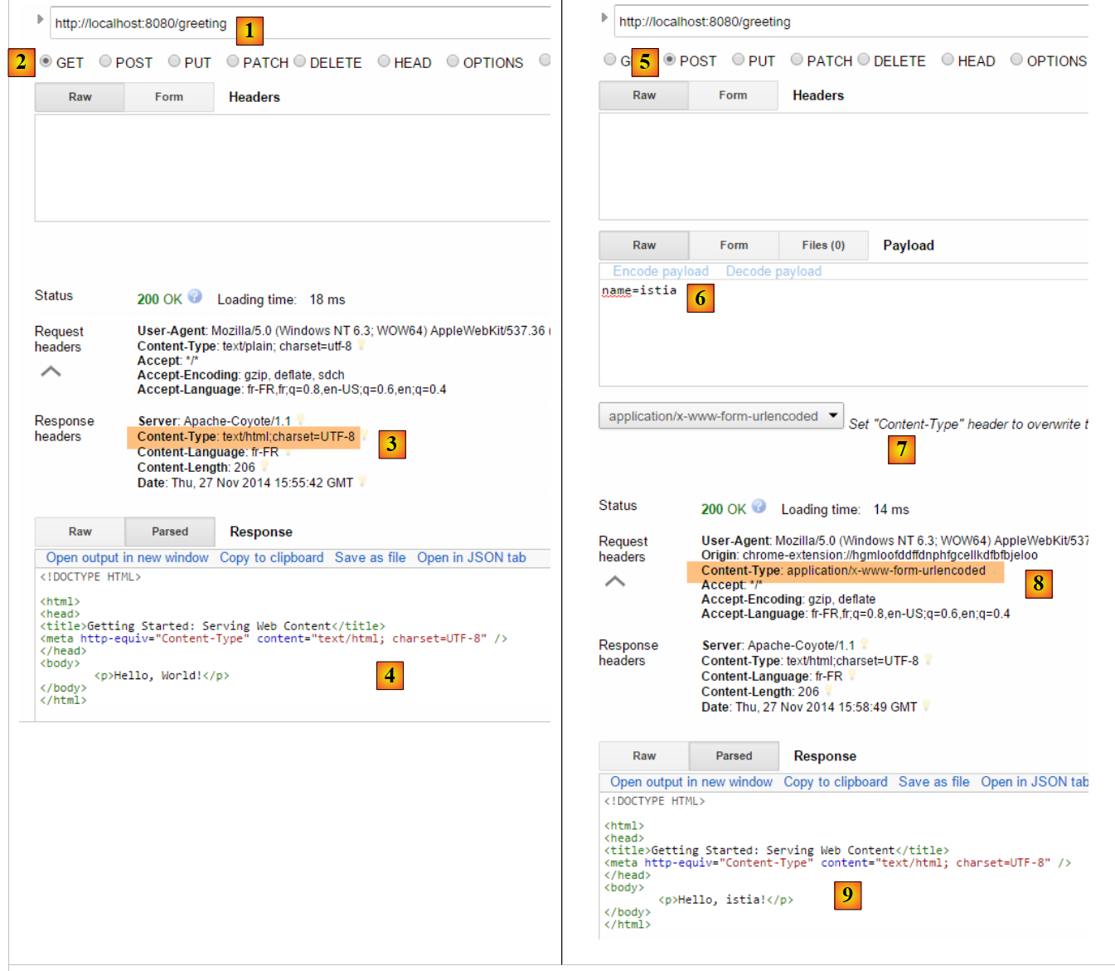Expand the right URL field arrow
This screenshot has width=1115, height=971.
coord(604,17)
